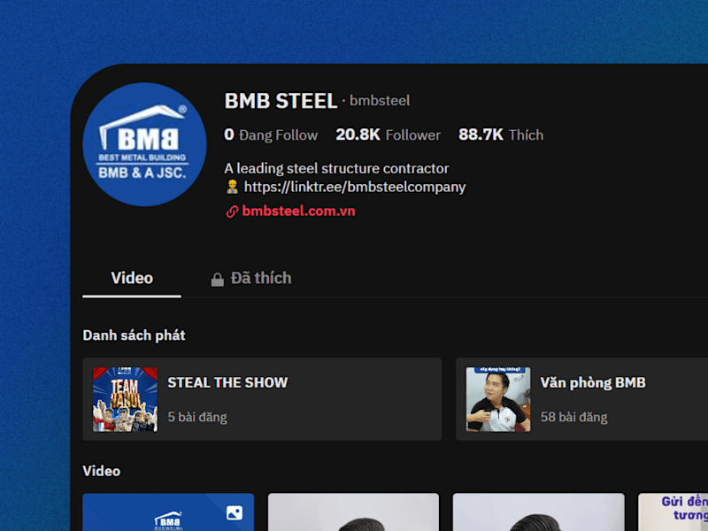Open the BMB STEEL profile avatar
This screenshot has height=531, width=708.
point(144,144)
